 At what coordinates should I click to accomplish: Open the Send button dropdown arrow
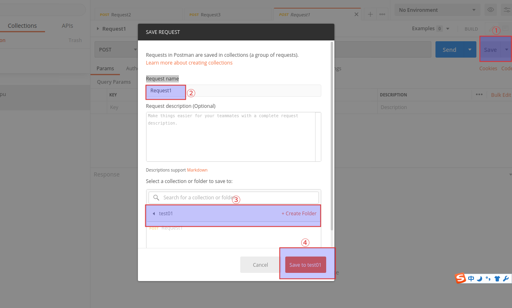[470, 49]
